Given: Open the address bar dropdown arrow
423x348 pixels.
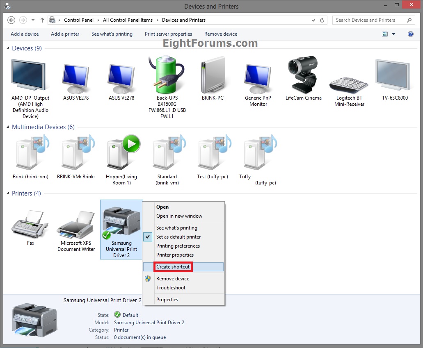Looking at the screenshot, I should pyautogui.click(x=313, y=20).
